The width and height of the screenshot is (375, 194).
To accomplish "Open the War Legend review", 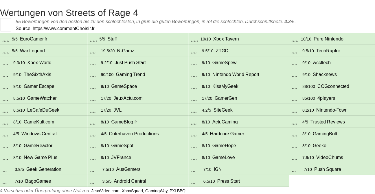I will [x=32, y=51].
